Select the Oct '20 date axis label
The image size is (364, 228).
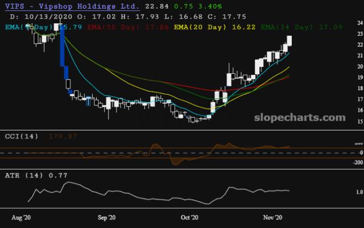[189, 218]
